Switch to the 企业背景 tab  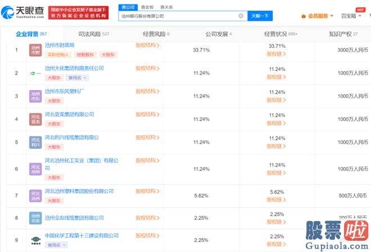[x=31, y=34]
